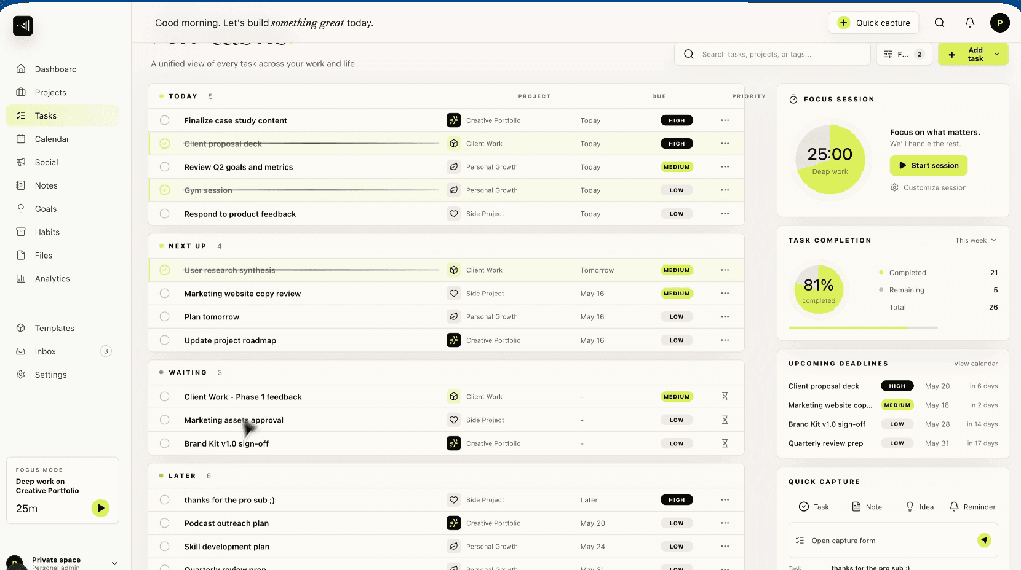Open more options for Finalize case study content
1021x570 pixels.
(725, 120)
